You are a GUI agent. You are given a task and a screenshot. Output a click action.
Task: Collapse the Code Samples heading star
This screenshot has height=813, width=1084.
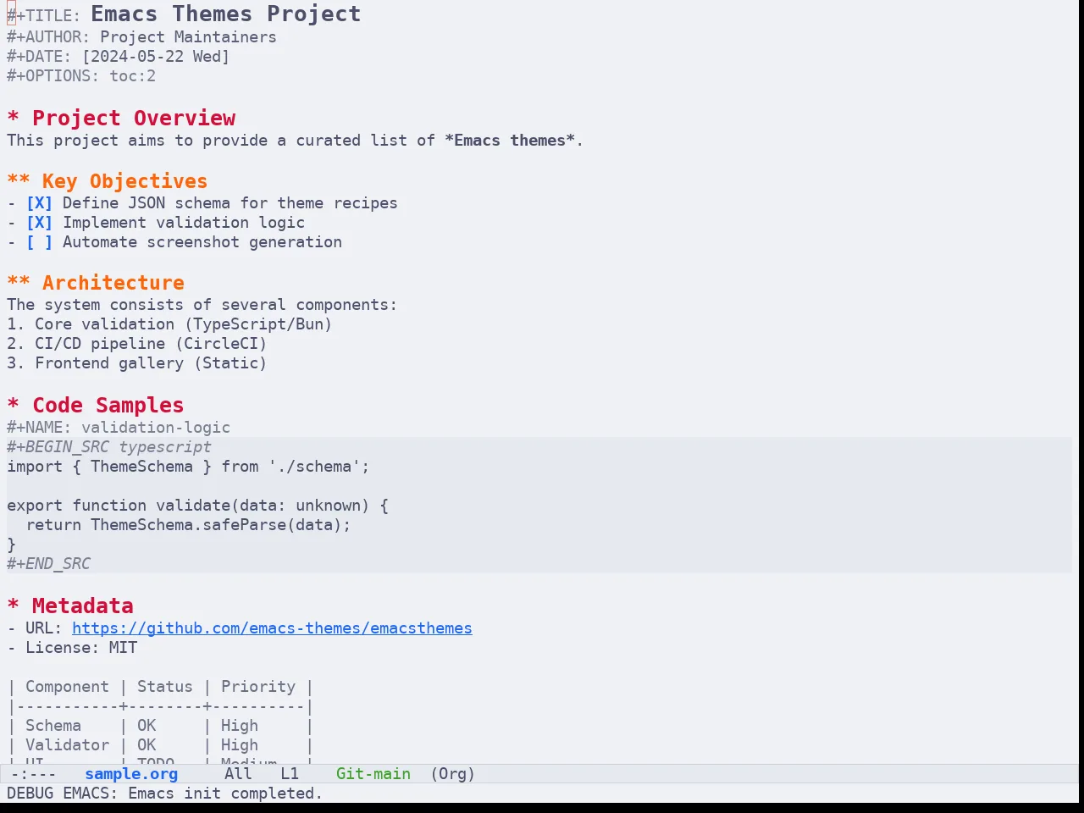click(x=13, y=405)
